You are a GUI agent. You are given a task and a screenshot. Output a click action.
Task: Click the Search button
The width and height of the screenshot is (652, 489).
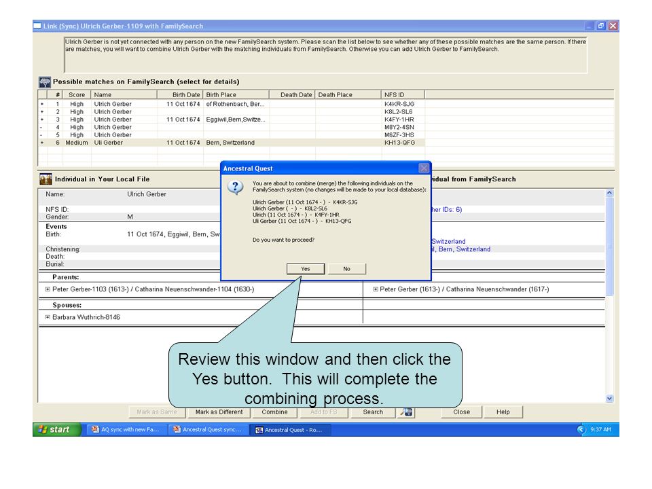[373, 412]
